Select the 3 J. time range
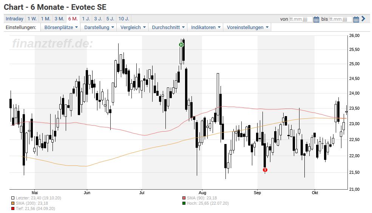The height and width of the screenshot is (213, 372). 98,19
